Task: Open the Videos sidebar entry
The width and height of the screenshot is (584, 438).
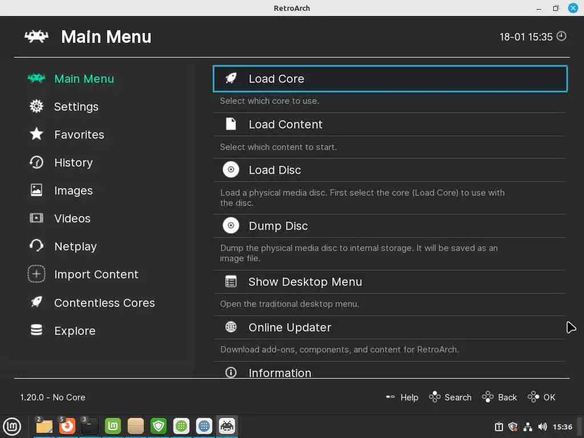Action: click(x=72, y=218)
